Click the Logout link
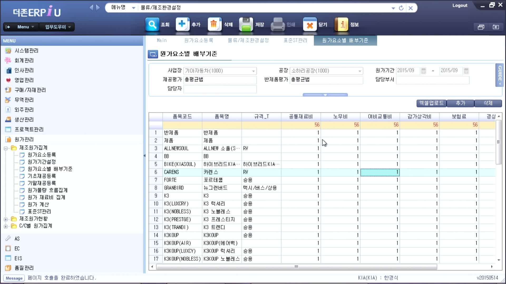506x284 pixels. pyautogui.click(x=460, y=6)
